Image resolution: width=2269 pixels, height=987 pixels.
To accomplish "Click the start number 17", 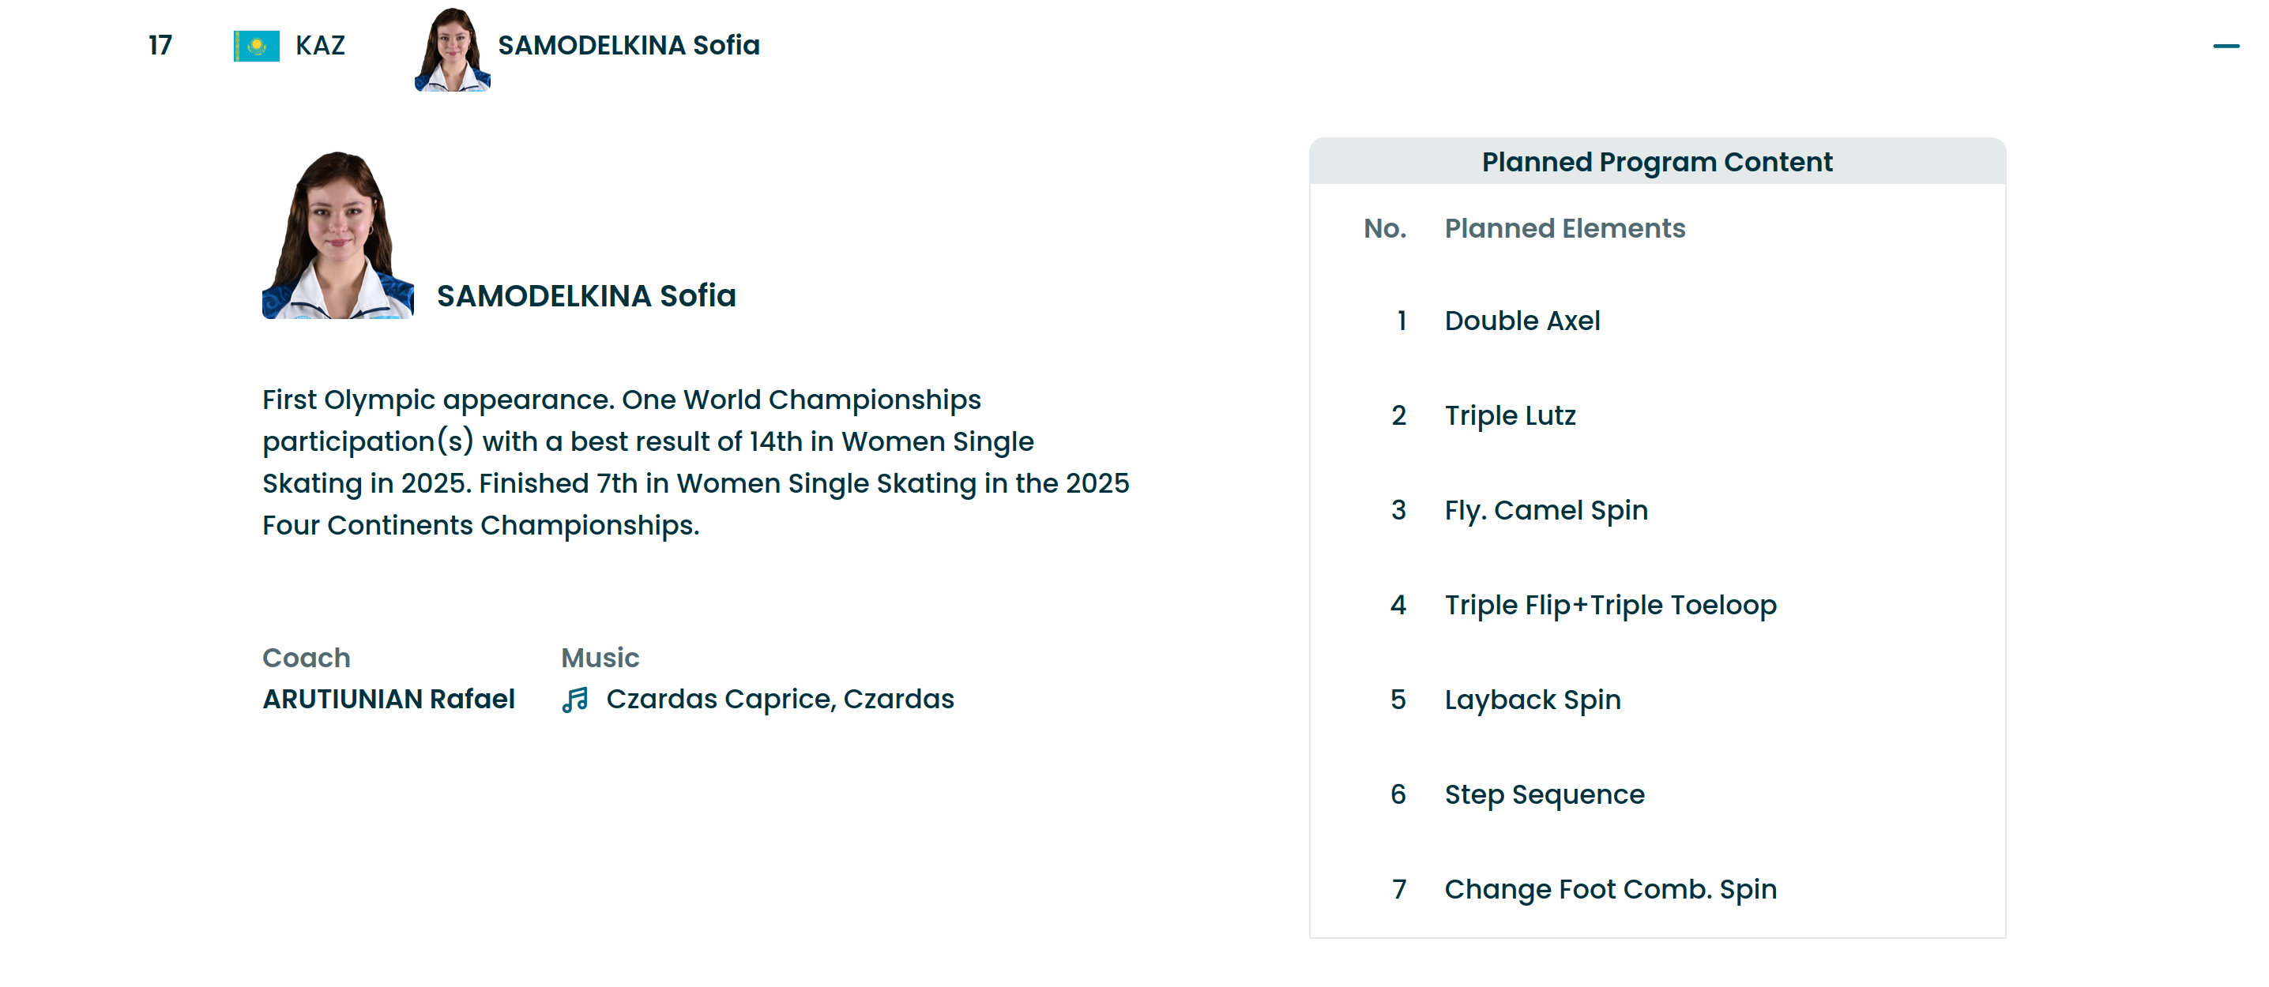I will [x=160, y=46].
